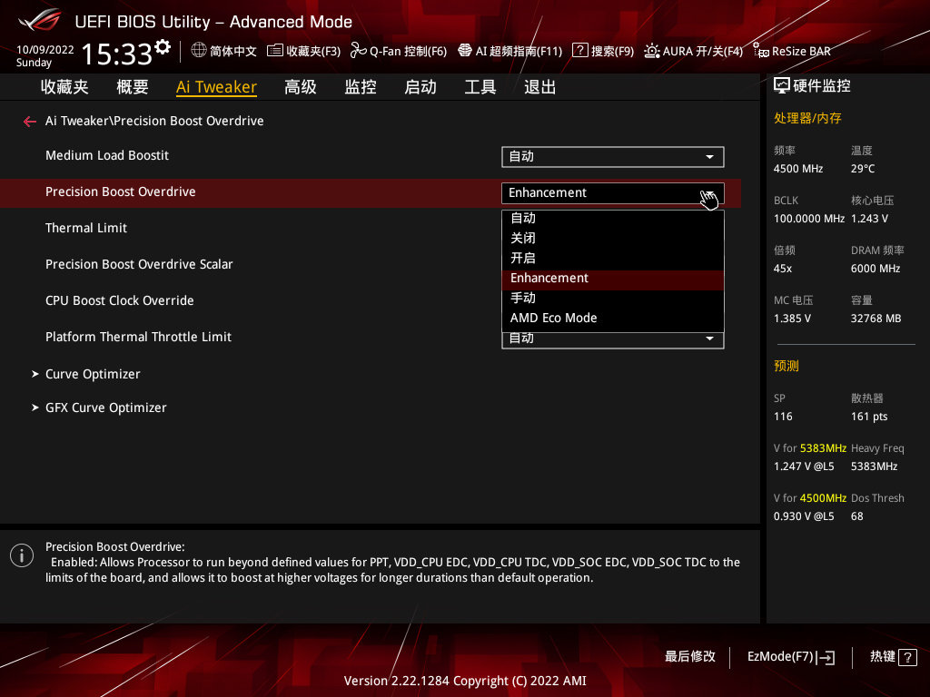930x697 pixels.
Task: Open the 启动 tab
Action: point(420,87)
